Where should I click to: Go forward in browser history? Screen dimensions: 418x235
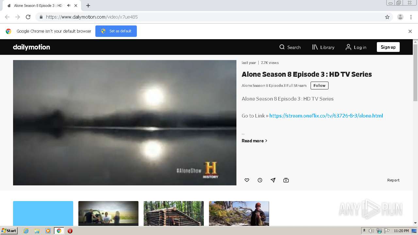tap(18, 17)
